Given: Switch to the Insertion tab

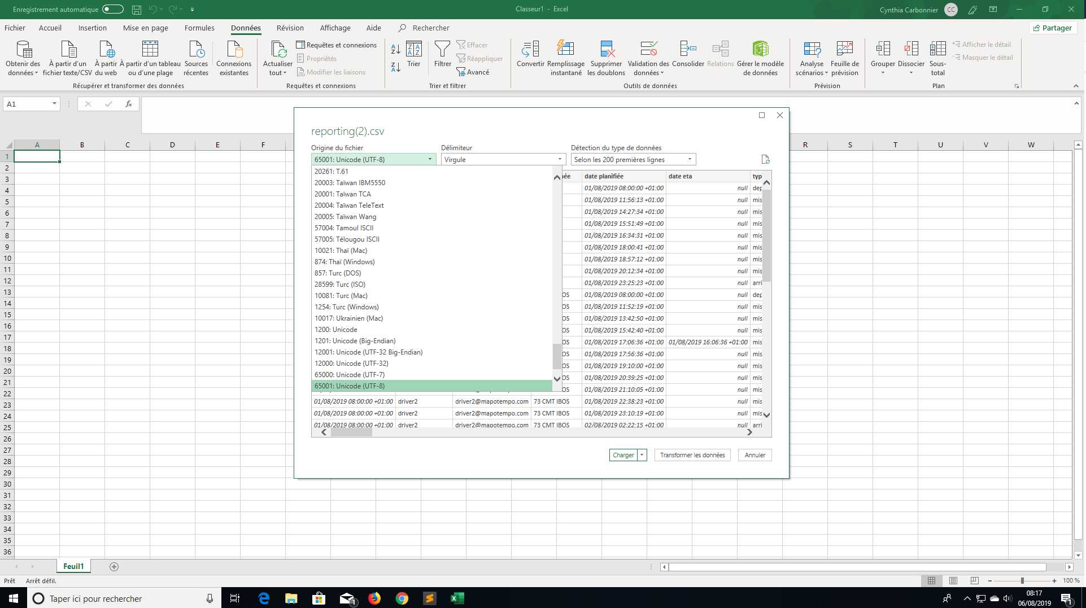Looking at the screenshot, I should click(x=92, y=28).
